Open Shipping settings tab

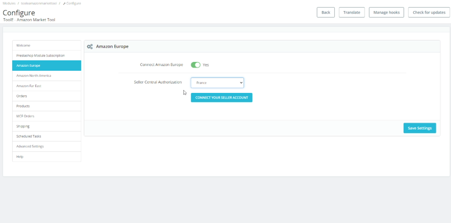point(47,126)
